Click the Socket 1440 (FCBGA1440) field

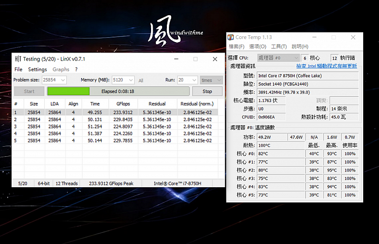(308, 84)
